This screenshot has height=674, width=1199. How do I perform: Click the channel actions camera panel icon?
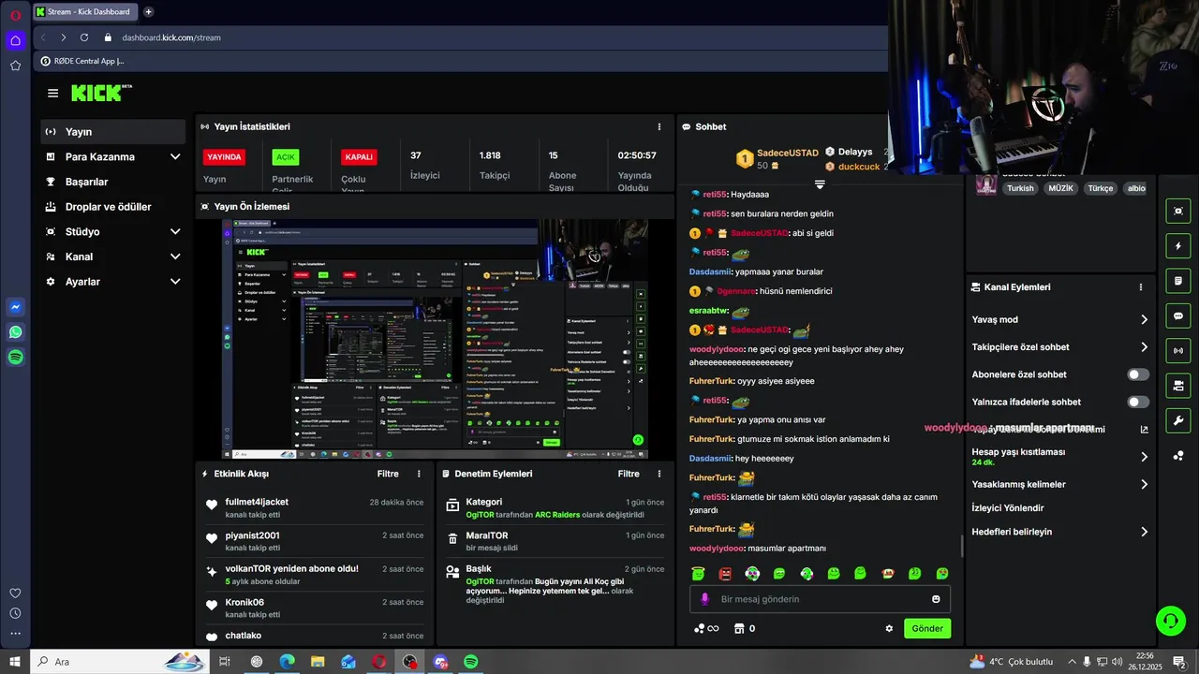(x=1178, y=386)
